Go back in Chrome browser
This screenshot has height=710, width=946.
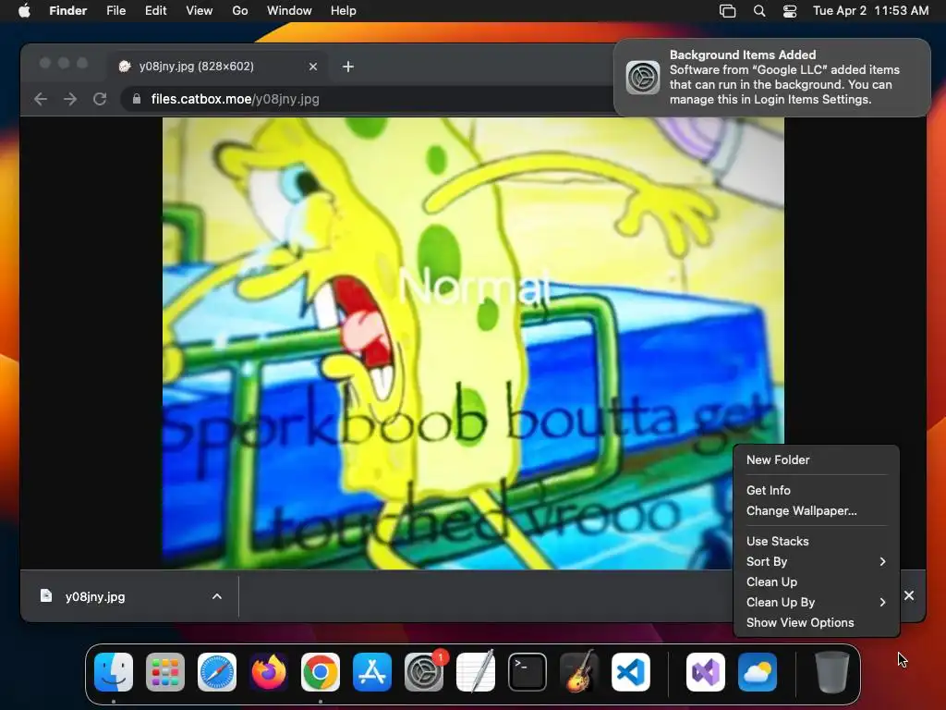[x=41, y=99]
